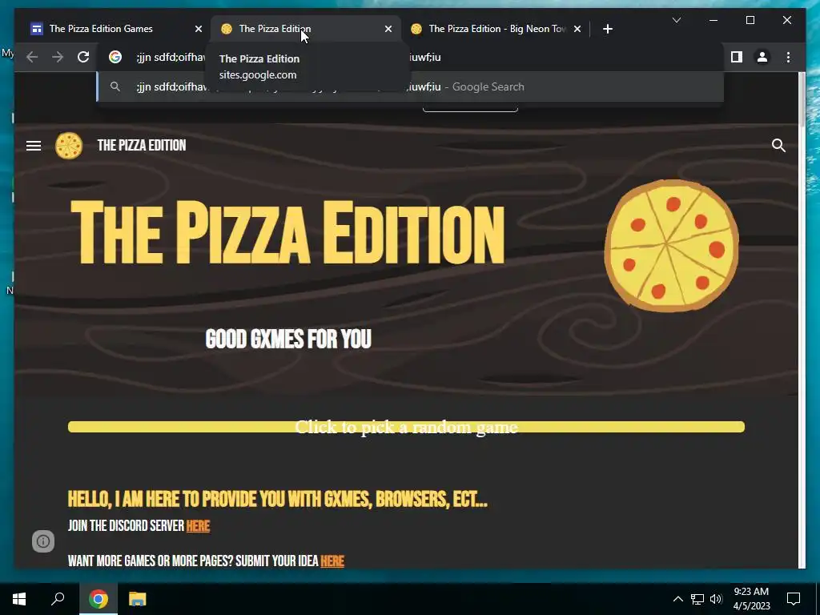Close the Big Neon Tower tab
This screenshot has height=615, width=820.
(x=577, y=29)
